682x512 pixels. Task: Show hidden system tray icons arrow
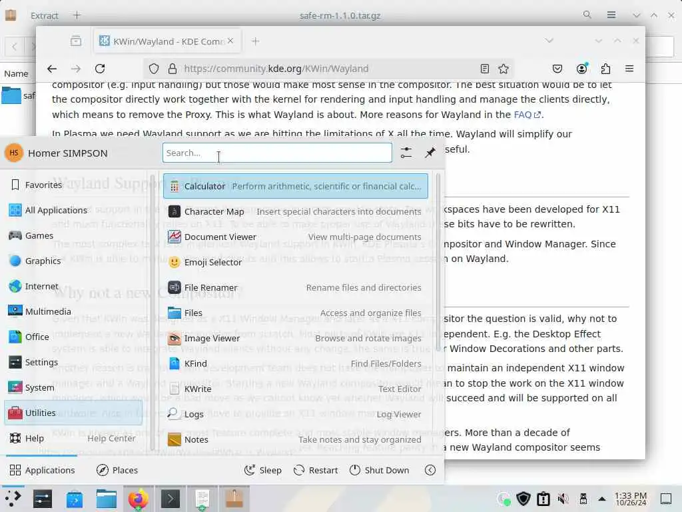(602, 499)
